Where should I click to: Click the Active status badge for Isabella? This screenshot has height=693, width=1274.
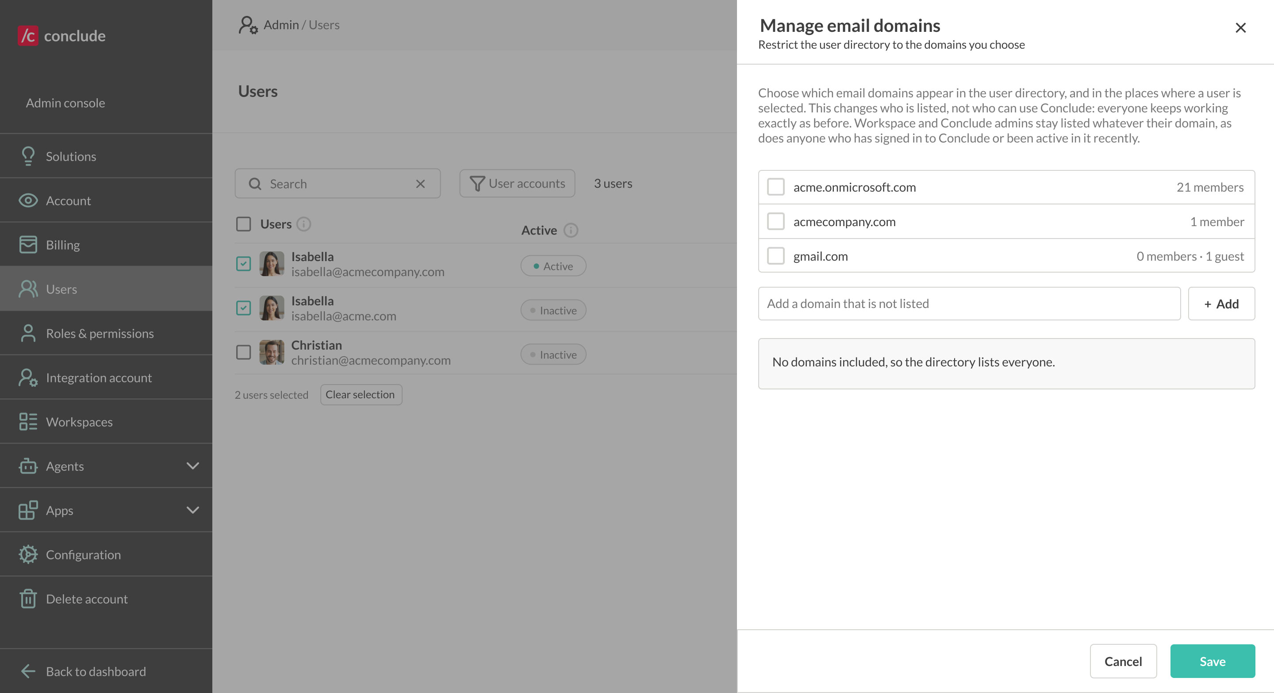[553, 266]
